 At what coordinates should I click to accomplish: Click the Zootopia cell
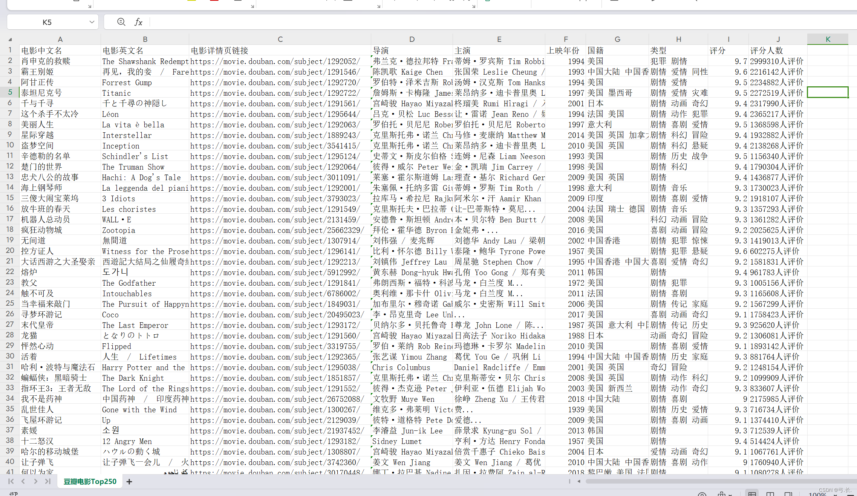tap(145, 230)
